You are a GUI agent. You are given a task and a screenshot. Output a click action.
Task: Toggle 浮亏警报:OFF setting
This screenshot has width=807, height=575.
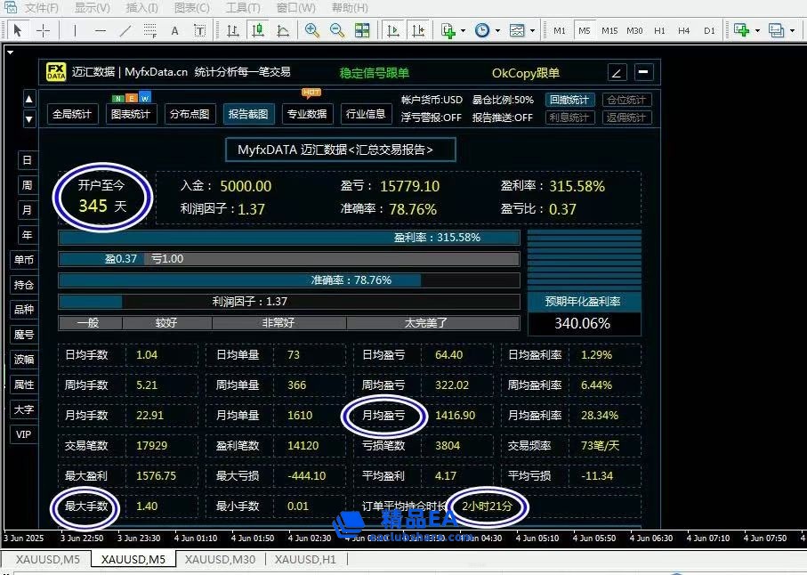[x=432, y=117]
